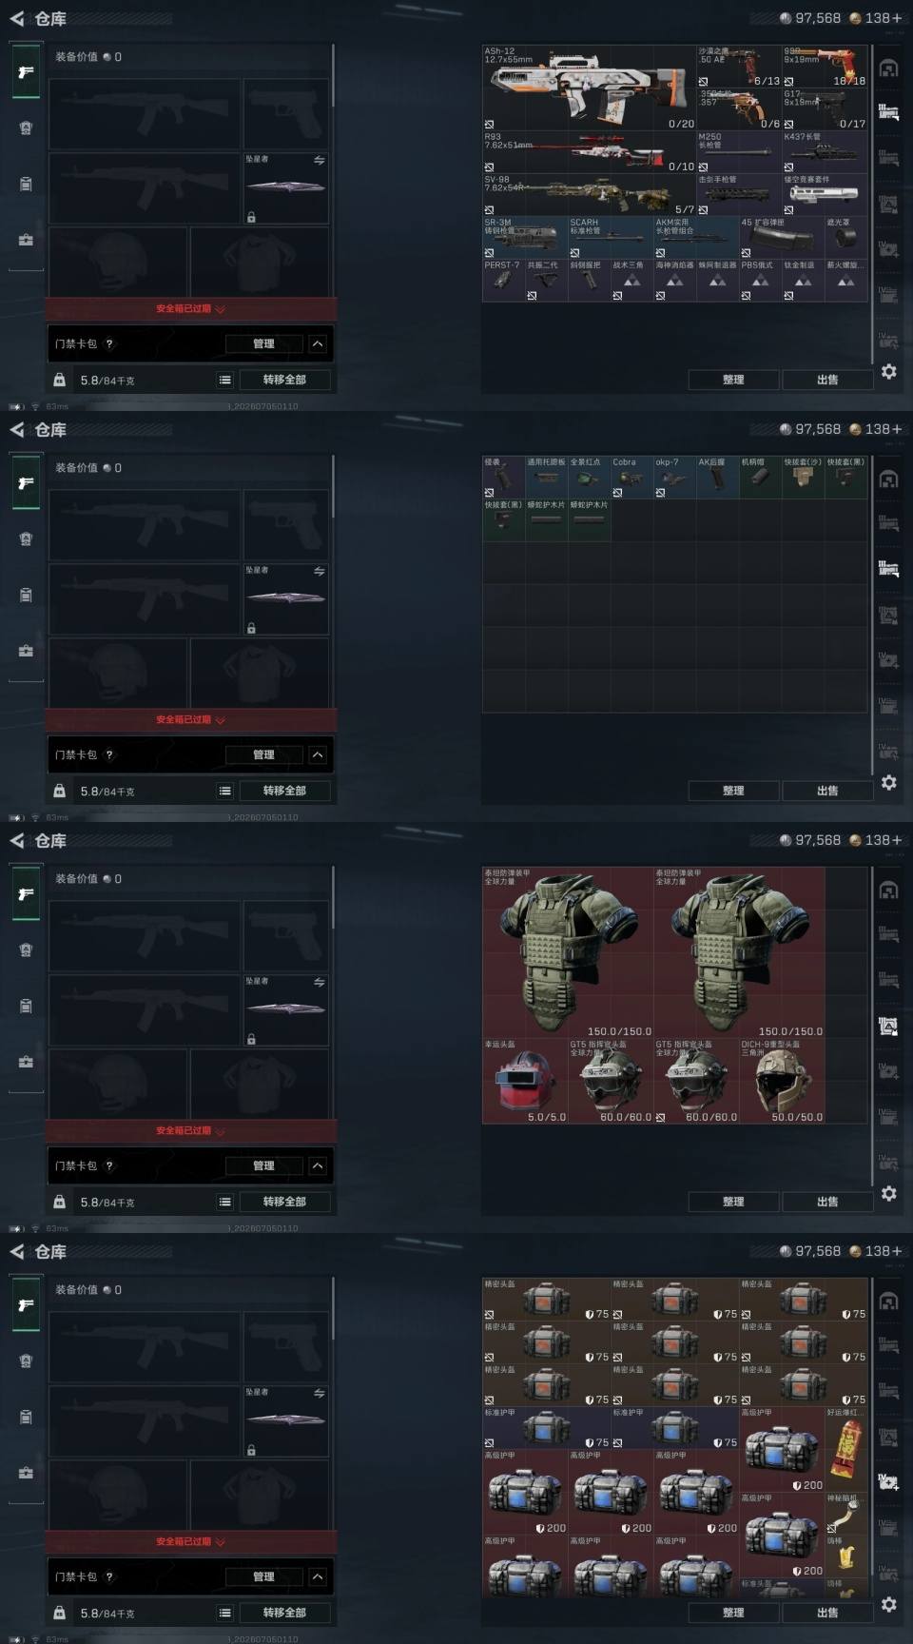Select the red 幸运头盔 helmet

click(x=525, y=1081)
